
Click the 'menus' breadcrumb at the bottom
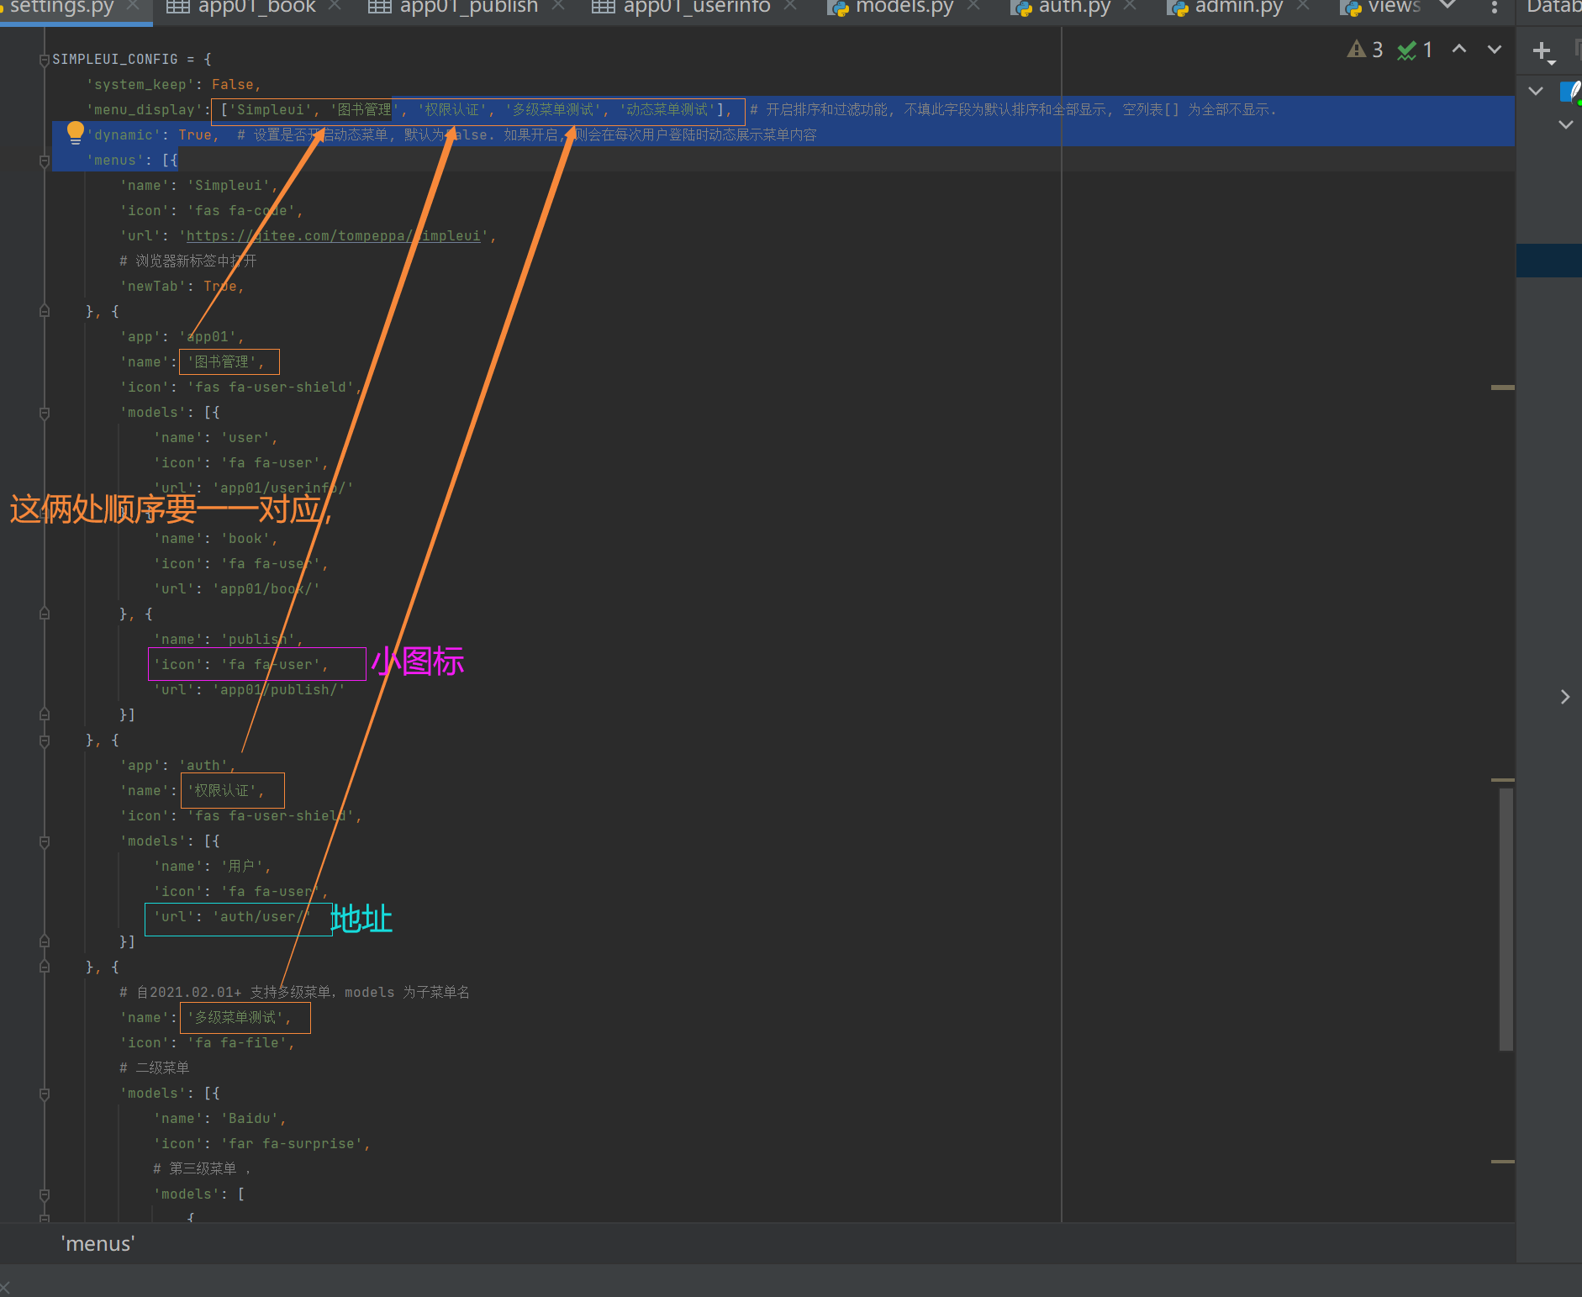coord(98,1244)
